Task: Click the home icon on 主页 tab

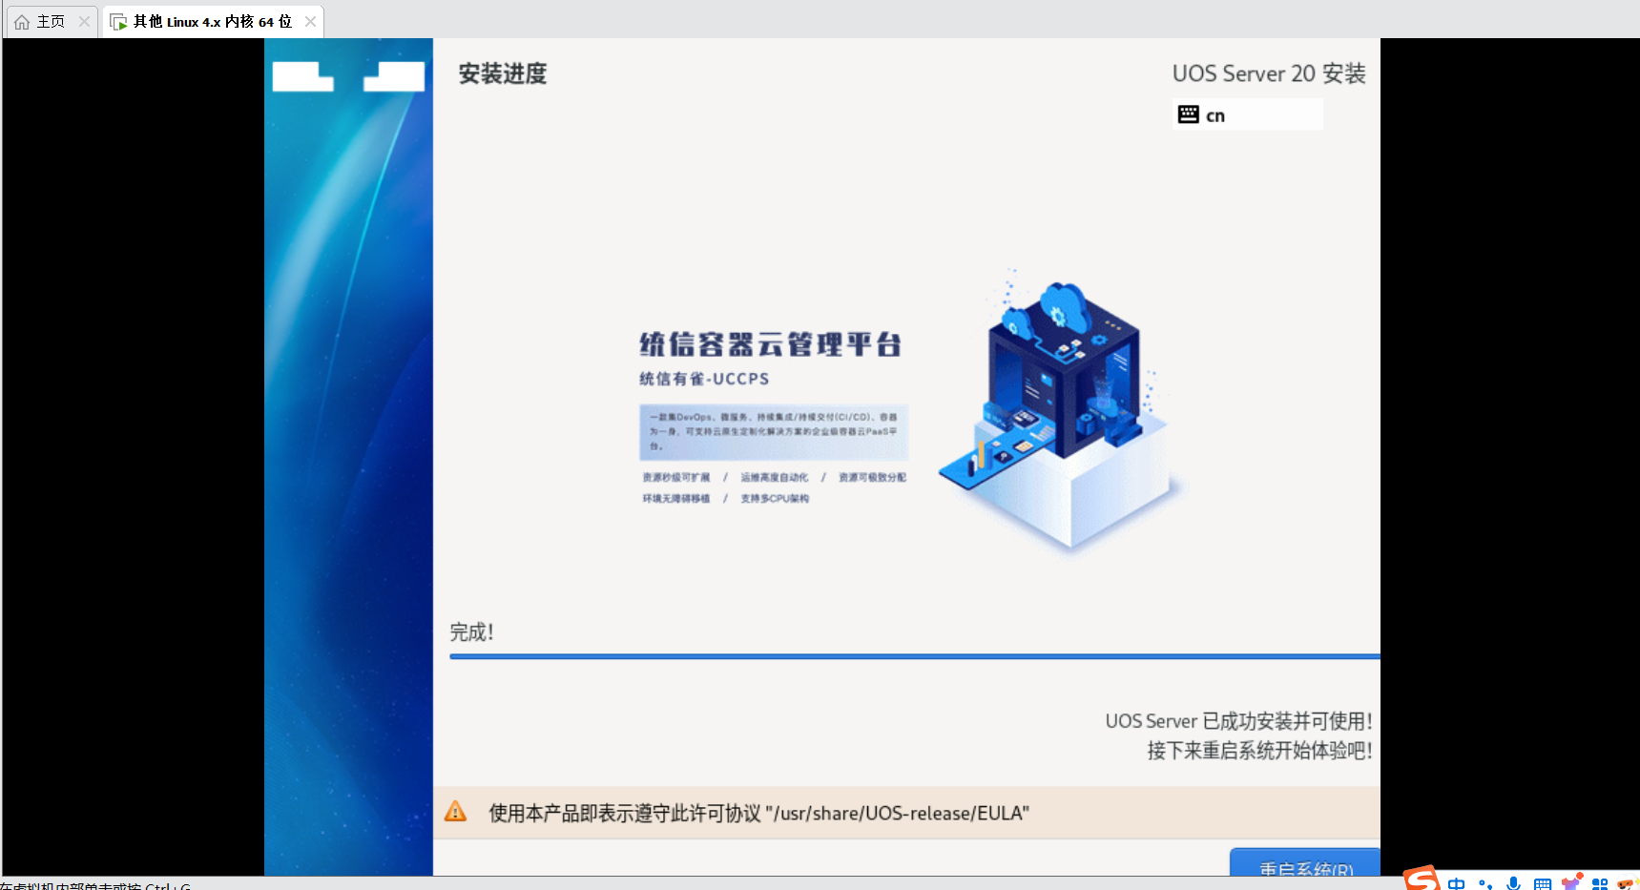Action: point(22,21)
